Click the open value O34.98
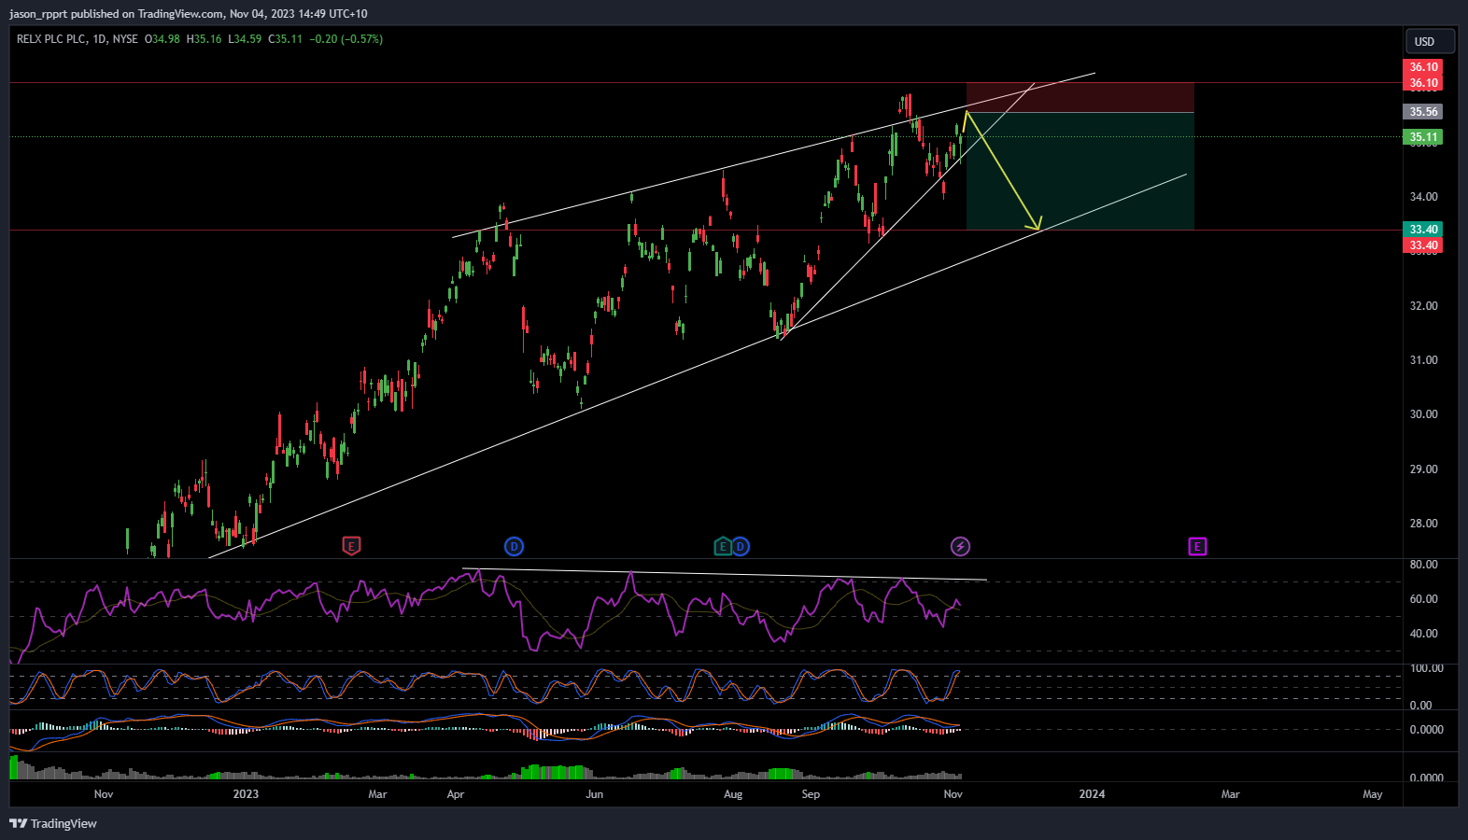 162,39
